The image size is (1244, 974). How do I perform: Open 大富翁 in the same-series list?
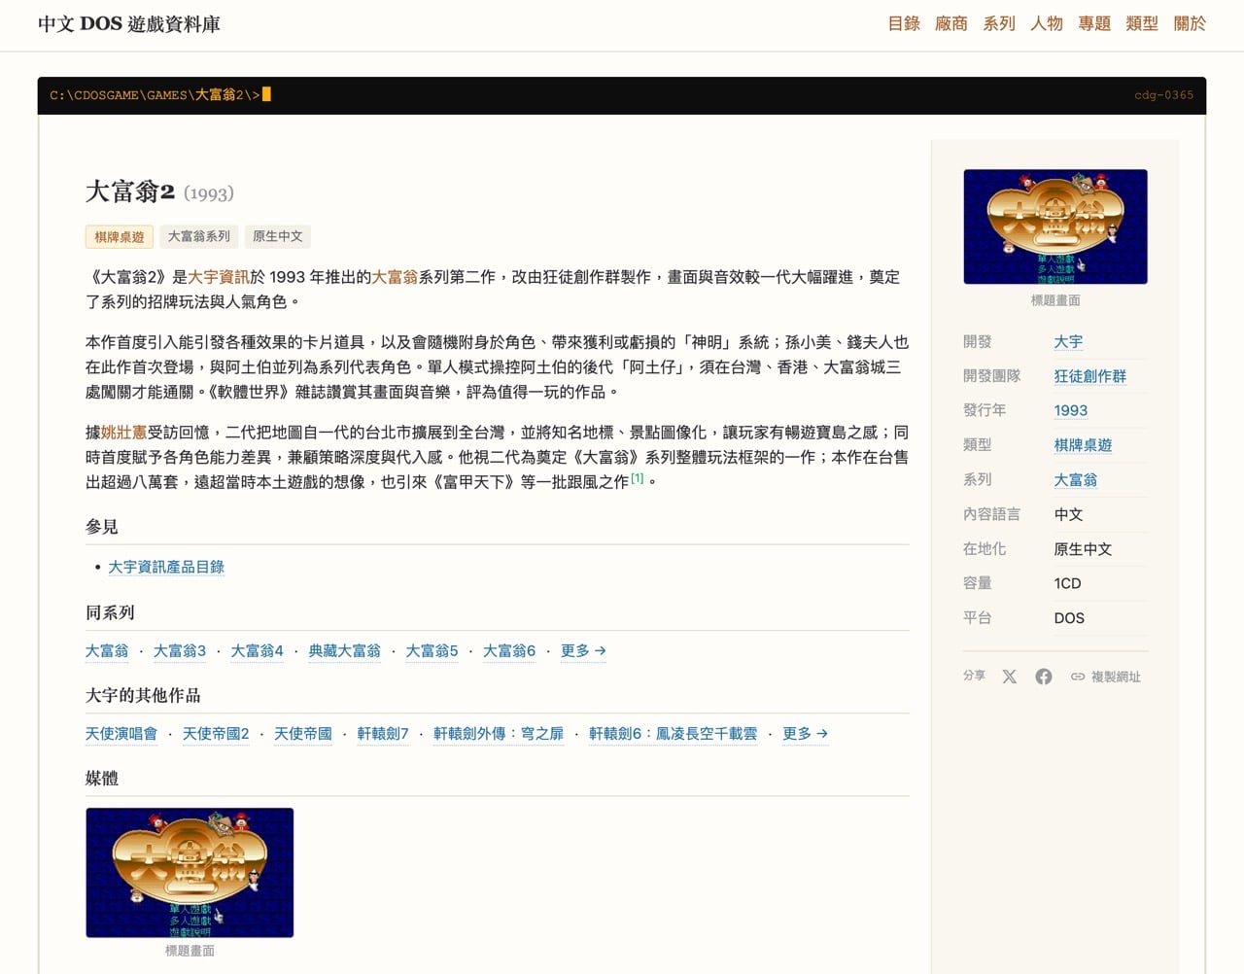pos(107,650)
